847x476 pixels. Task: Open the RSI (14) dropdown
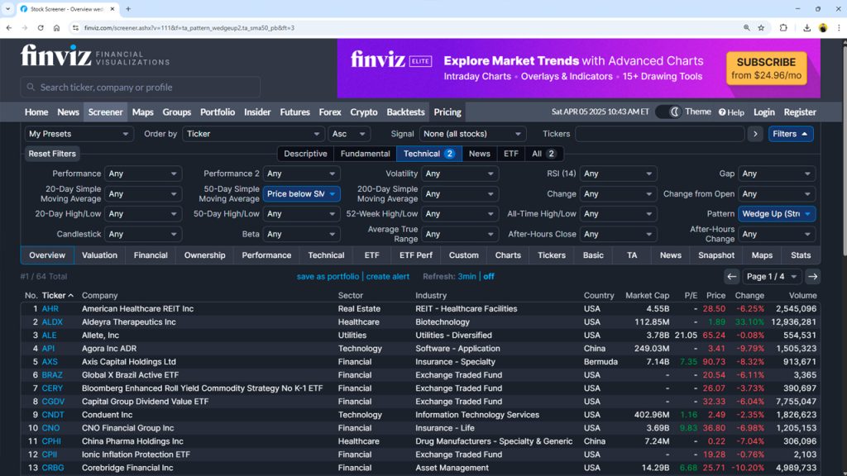(x=618, y=174)
